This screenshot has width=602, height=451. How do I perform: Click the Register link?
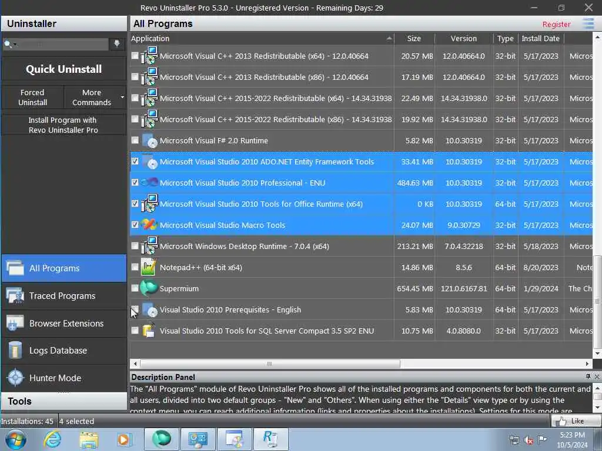click(556, 24)
